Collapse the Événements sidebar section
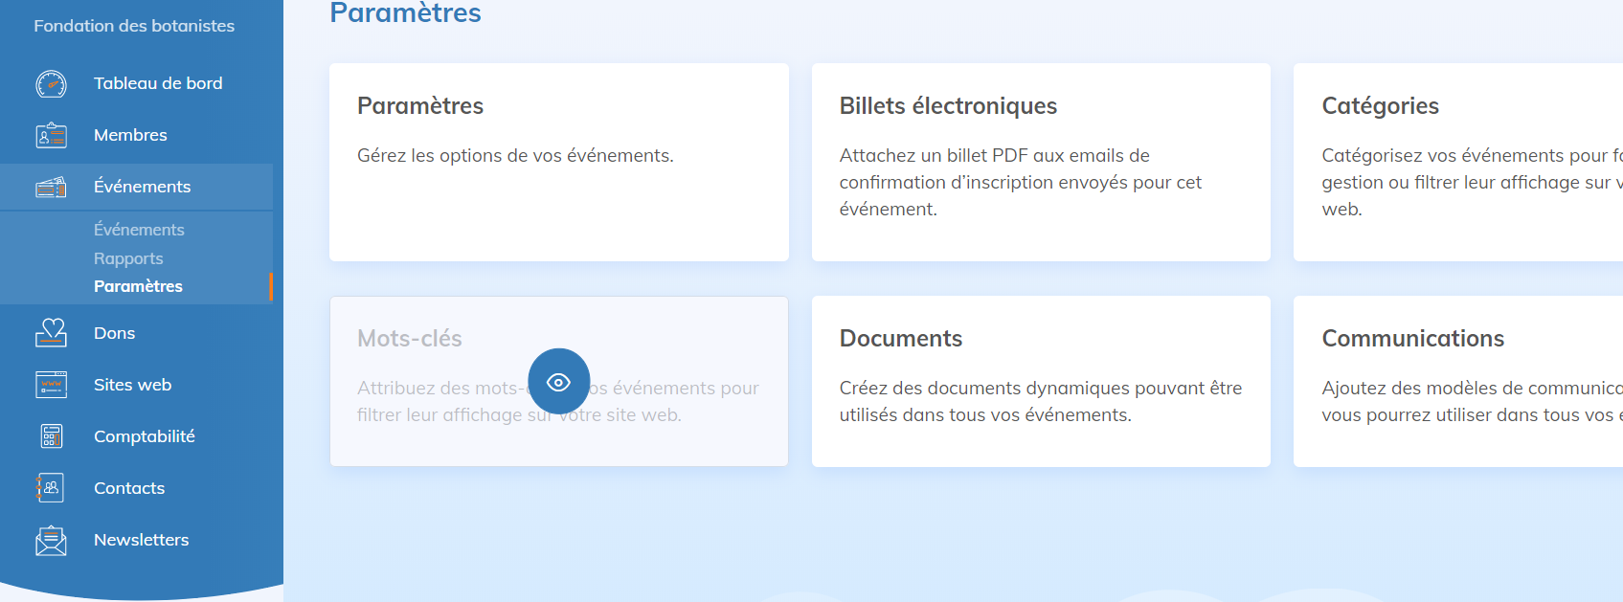Image resolution: width=1623 pixels, height=602 pixels. pos(142,187)
